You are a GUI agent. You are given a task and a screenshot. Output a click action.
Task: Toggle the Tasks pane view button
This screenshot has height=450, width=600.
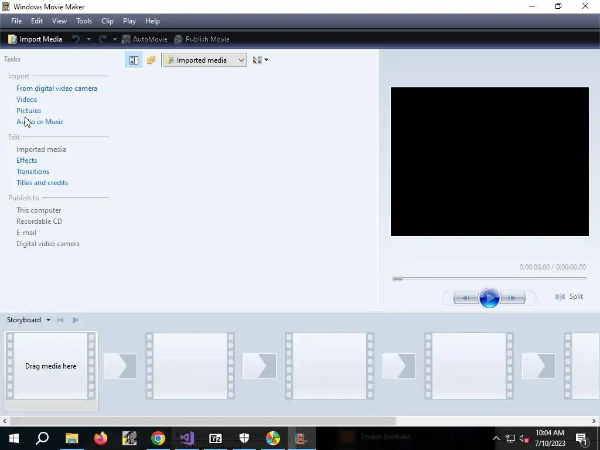(134, 60)
